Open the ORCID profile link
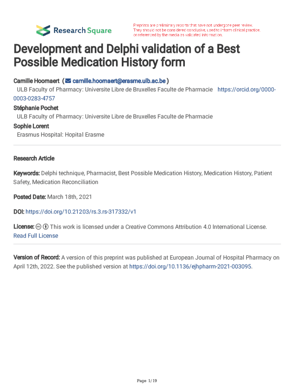 tap(246, 89)
